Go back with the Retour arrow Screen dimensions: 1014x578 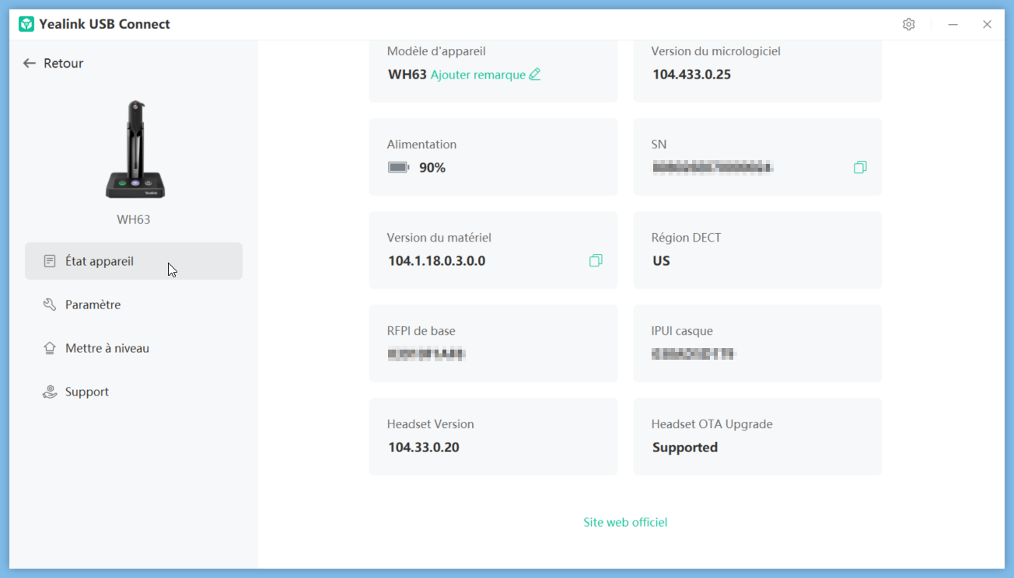[x=30, y=63]
